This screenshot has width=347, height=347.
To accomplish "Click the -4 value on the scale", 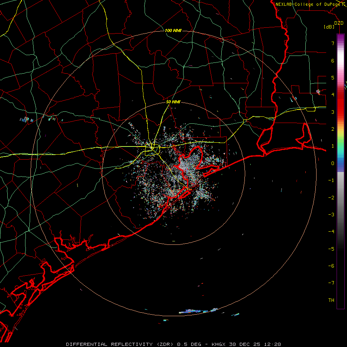I will [x=331, y=232].
